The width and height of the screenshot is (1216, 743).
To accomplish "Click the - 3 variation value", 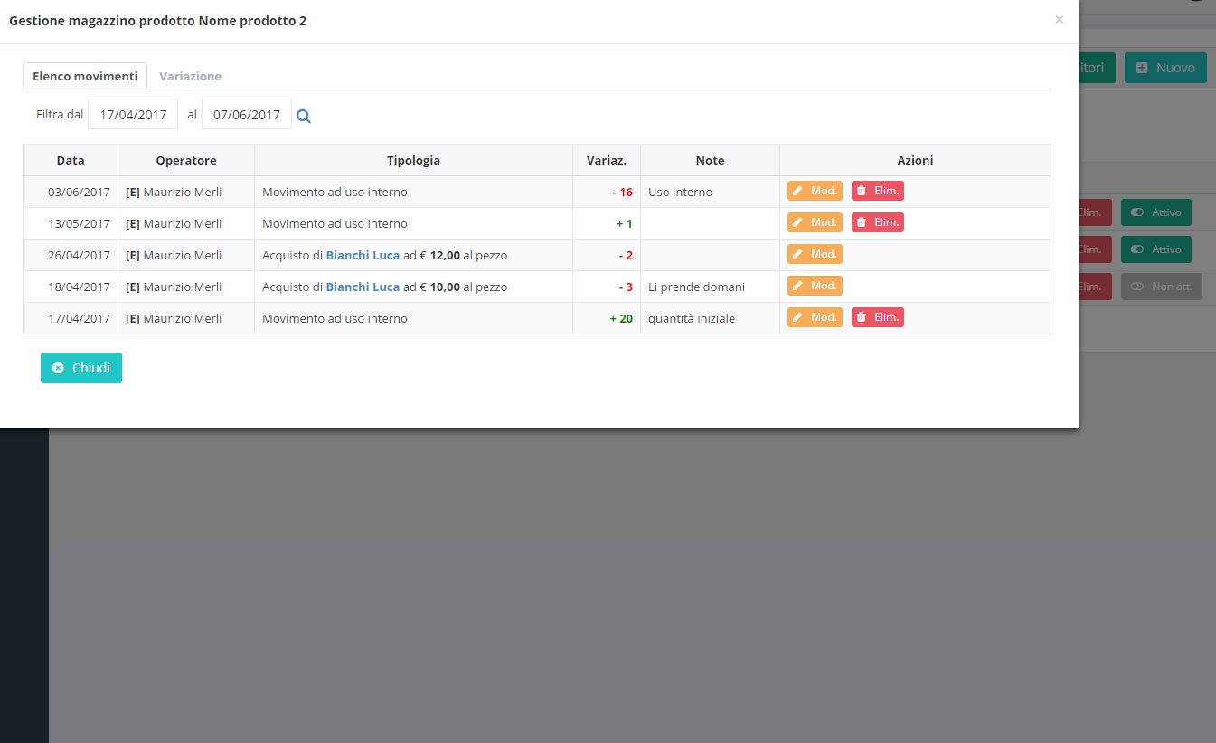I will pos(626,287).
